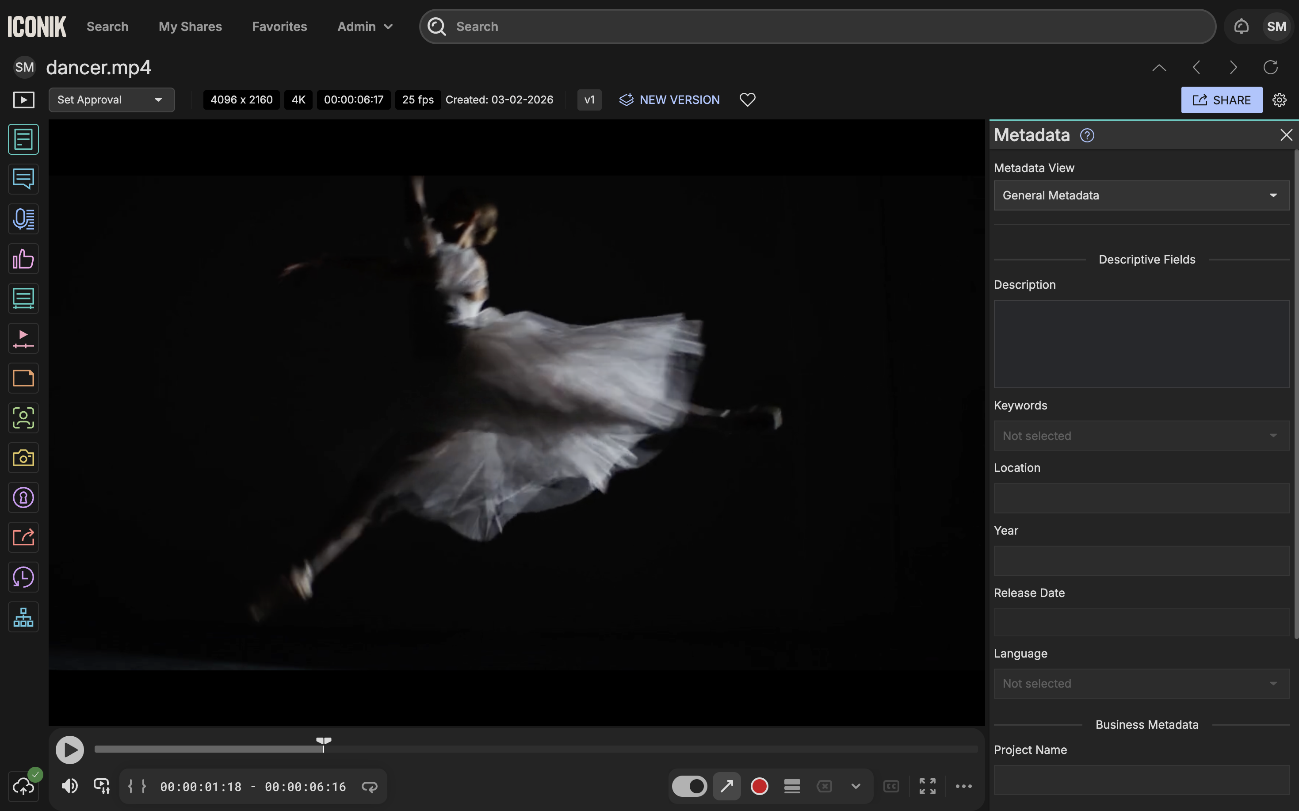Favorite the asset with heart icon

[x=747, y=100]
